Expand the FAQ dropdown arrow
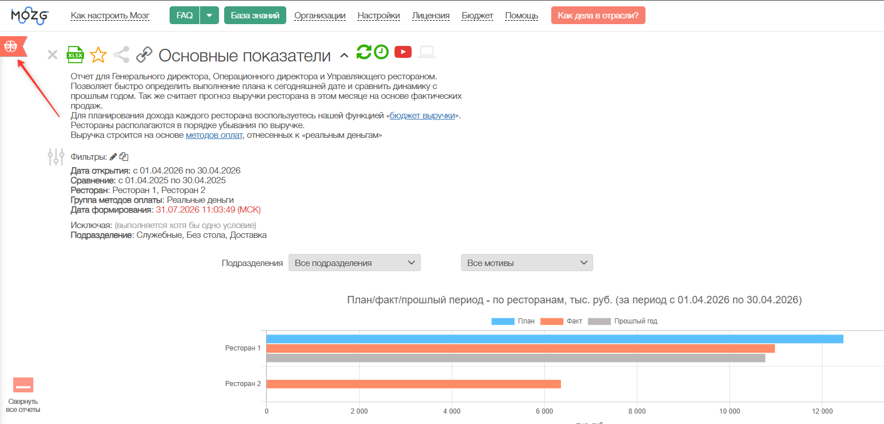This screenshot has height=424, width=884. (209, 16)
